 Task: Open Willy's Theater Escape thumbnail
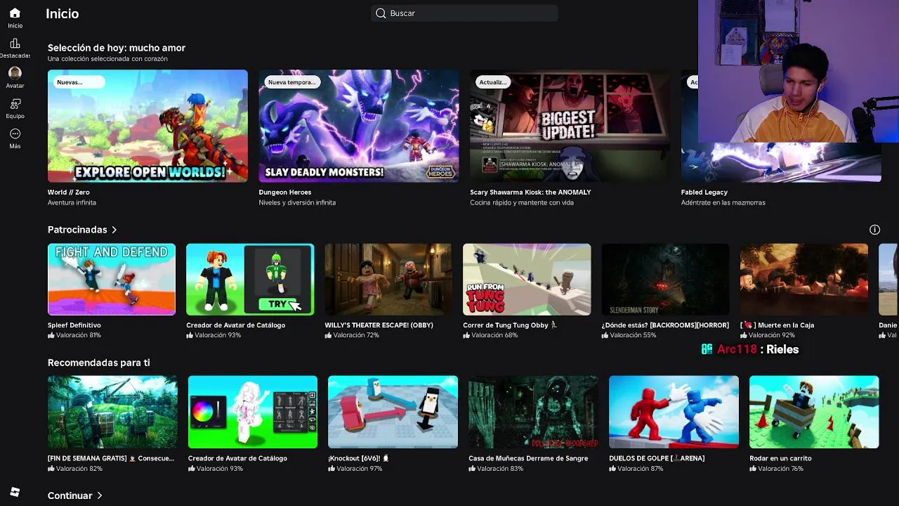tap(388, 280)
